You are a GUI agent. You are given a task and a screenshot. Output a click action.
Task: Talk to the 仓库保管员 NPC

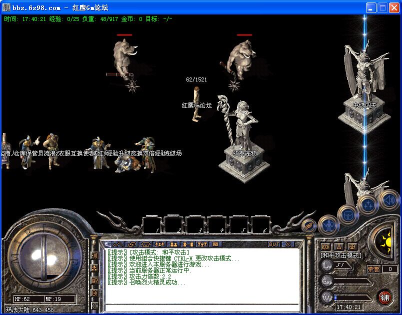[x=27, y=152]
